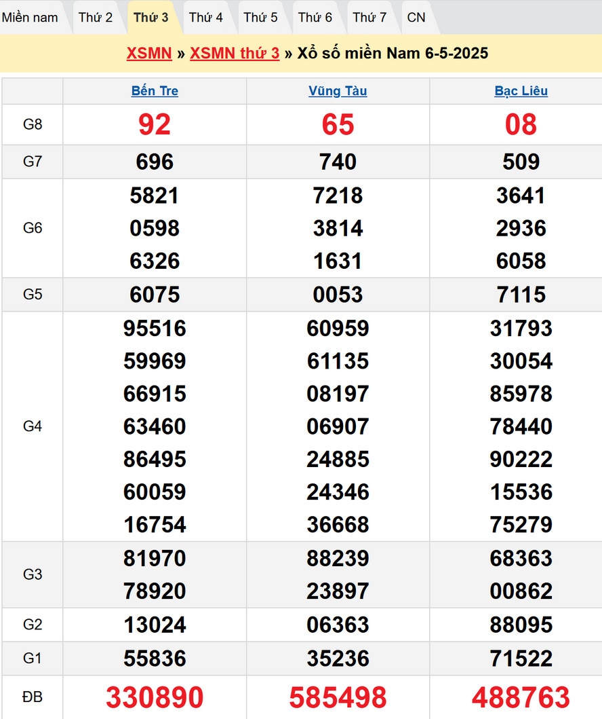Image resolution: width=602 pixels, height=719 pixels.
Task: Select the highlighted Thứ 3 tab
Action: (x=151, y=18)
